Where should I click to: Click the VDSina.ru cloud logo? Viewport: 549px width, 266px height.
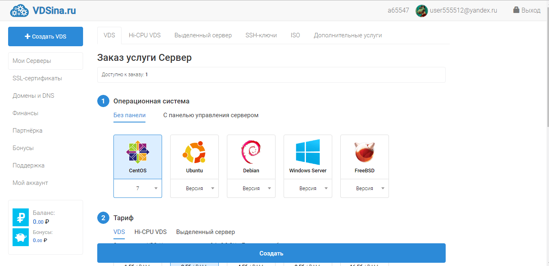(x=19, y=11)
